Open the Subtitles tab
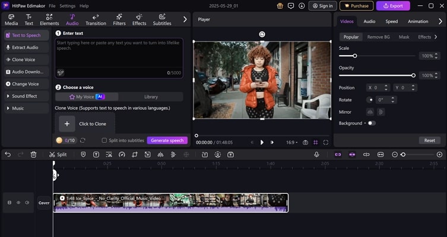Screen dimensions: 447x237 coord(162,20)
